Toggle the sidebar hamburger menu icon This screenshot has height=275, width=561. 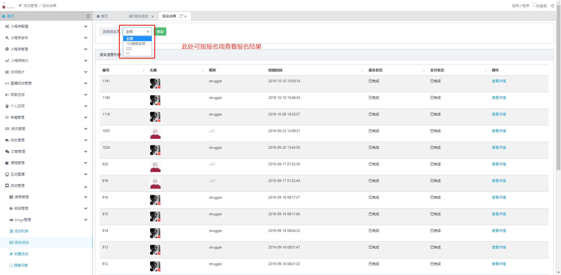(x=88, y=16)
